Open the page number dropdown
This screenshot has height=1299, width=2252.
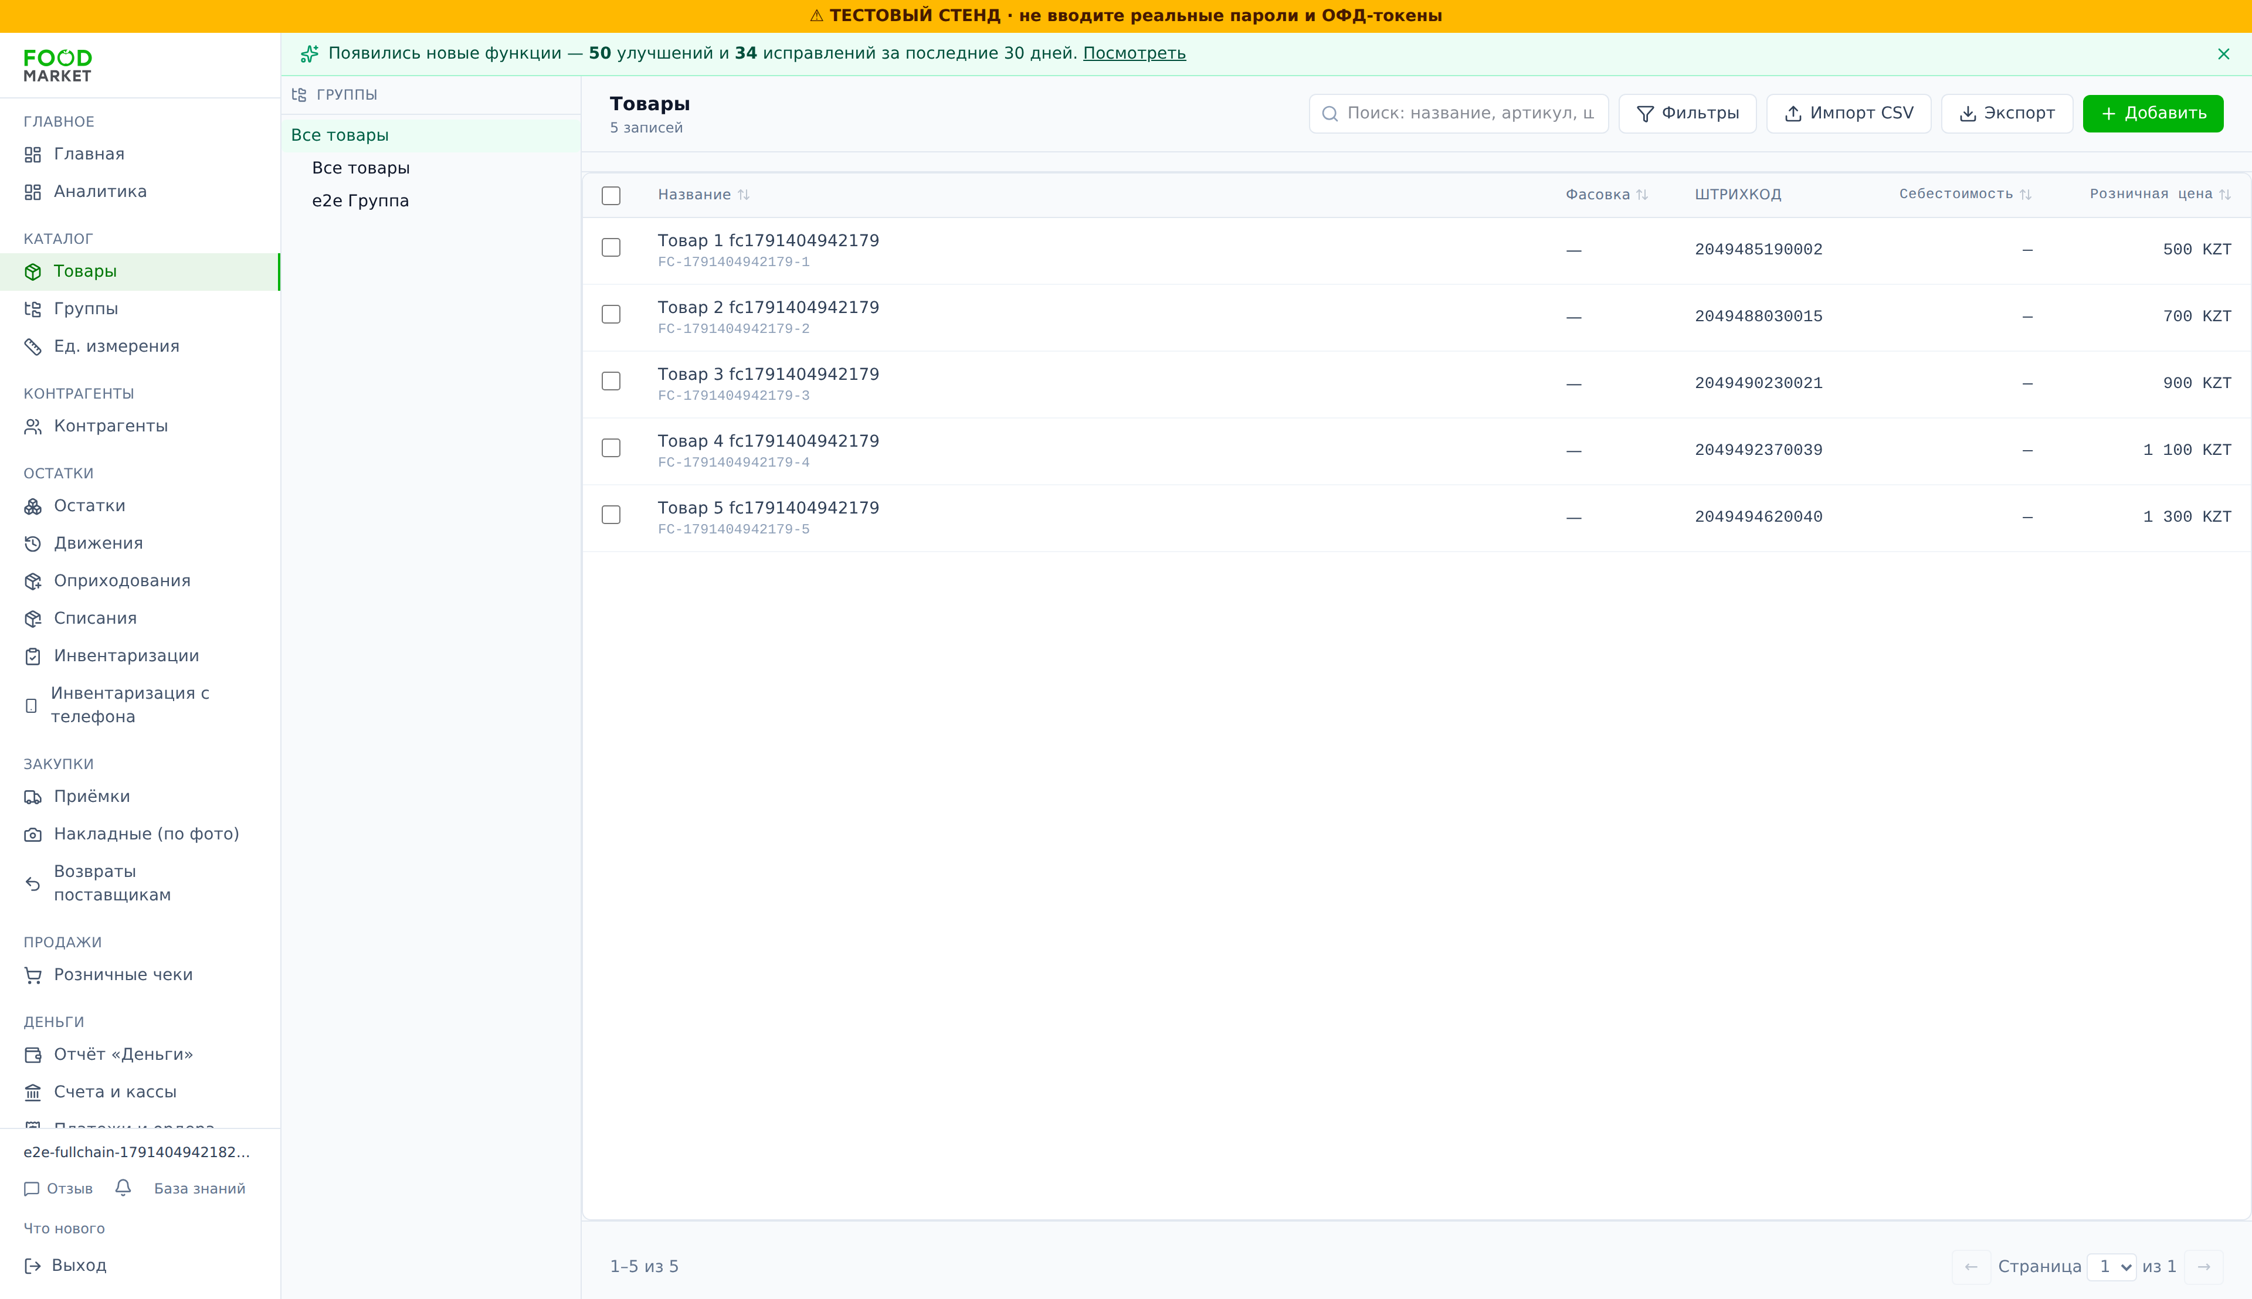[2112, 1267]
